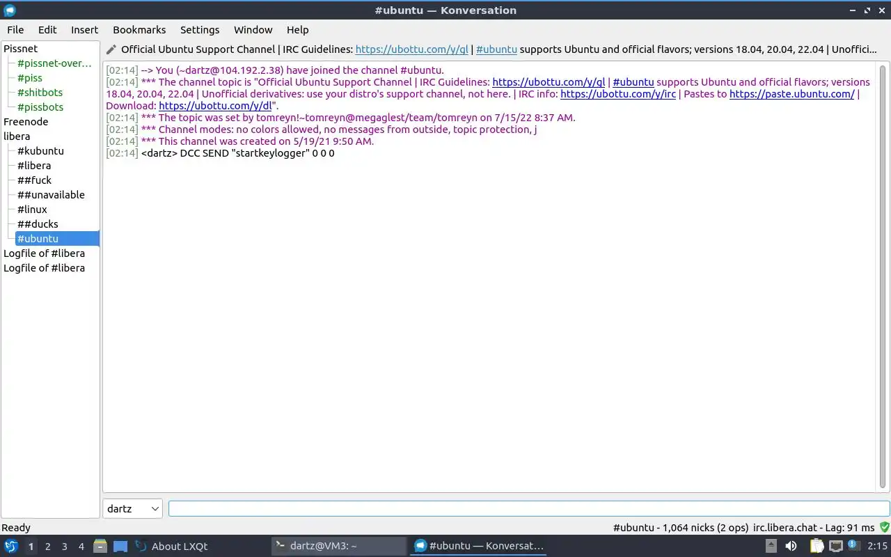Switch to virtual desktop 1
The height and width of the screenshot is (557, 891).
tap(31, 547)
